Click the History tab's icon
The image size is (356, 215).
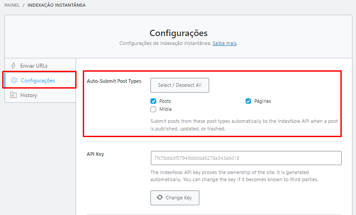(x=13, y=95)
